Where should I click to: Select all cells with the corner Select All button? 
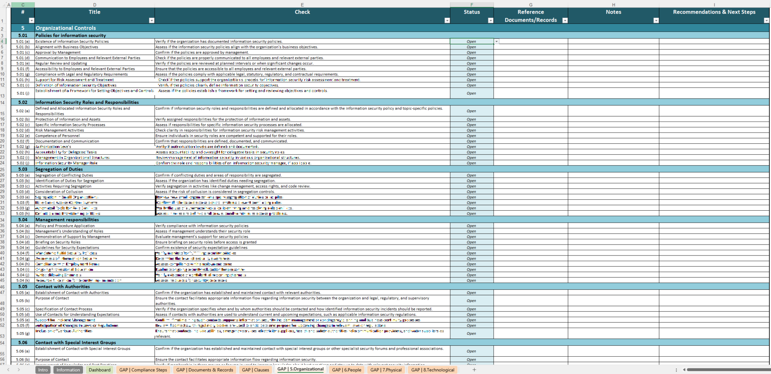pos(3,5)
